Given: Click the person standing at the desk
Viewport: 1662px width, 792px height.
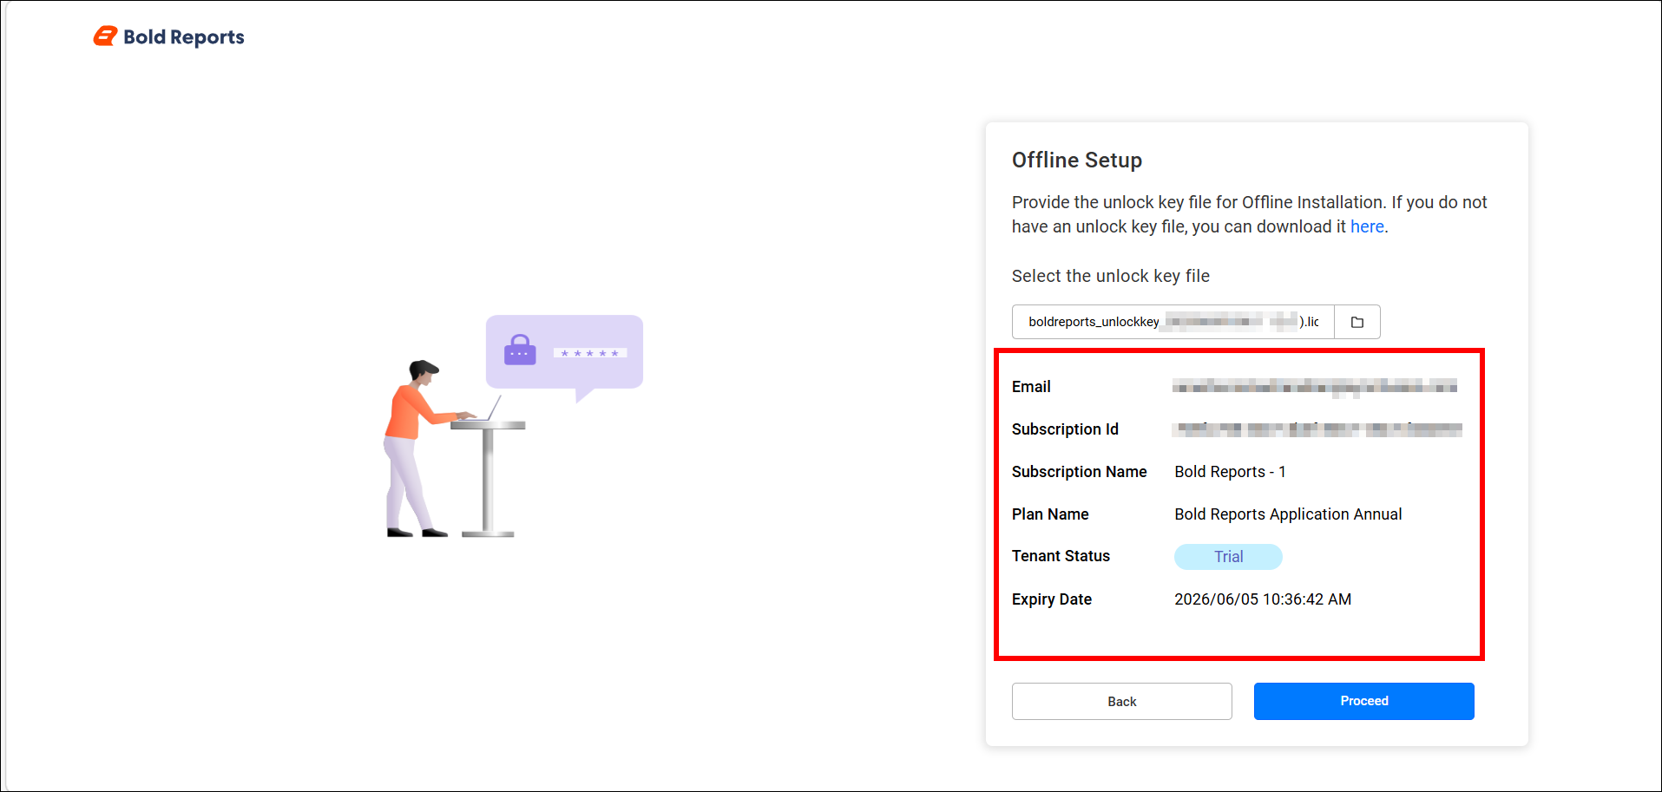Looking at the screenshot, I should 414,448.
